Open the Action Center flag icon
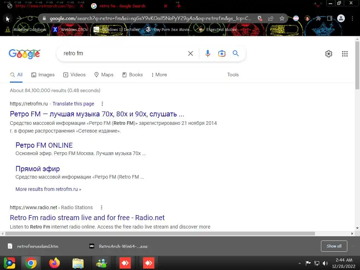The width and height of the screenshot is (360, 270). click(x=308, y=263)
